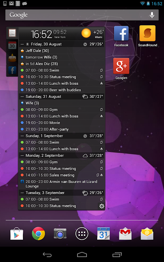Open Gmail from the dock
164x262 pixels.
pos(125,234)
